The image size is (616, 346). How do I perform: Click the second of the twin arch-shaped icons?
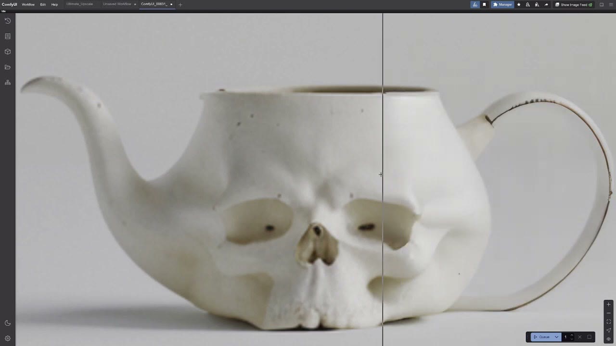(x=537, y=5)
